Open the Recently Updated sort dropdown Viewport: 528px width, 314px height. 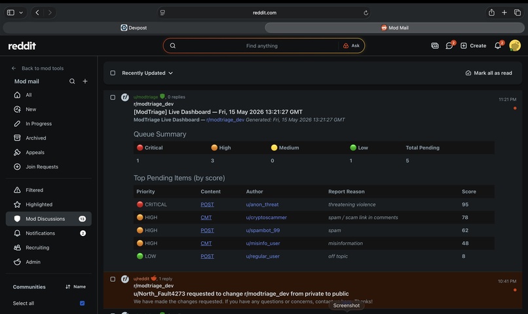pos(147,73)
